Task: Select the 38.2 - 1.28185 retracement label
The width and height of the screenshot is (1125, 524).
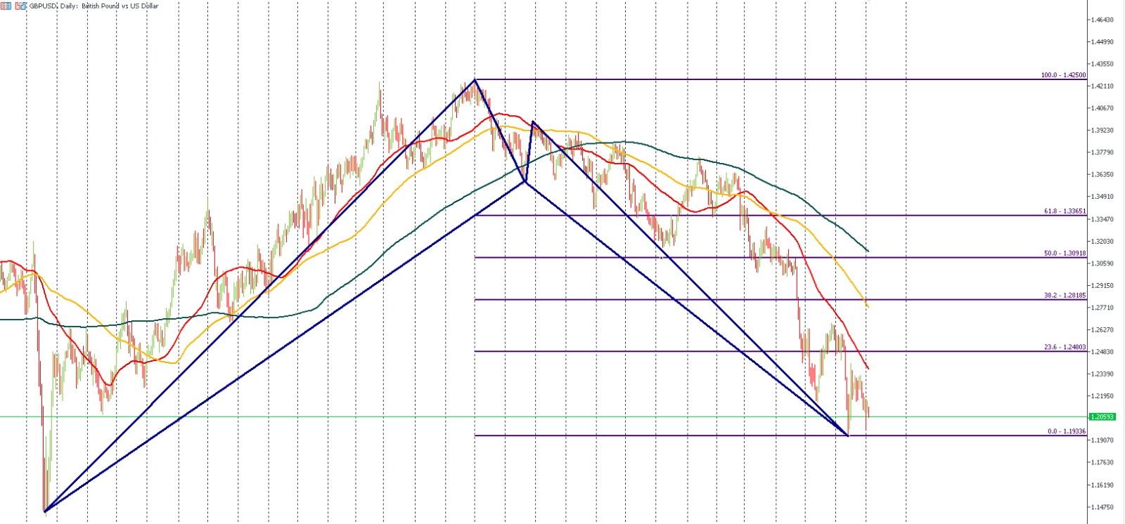Action: click(x=1065, y=296)
